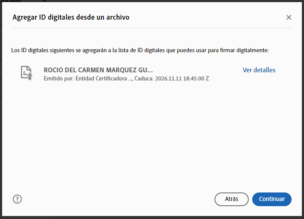Click the "Emitido por" issuer label

(x=59, y=79)
